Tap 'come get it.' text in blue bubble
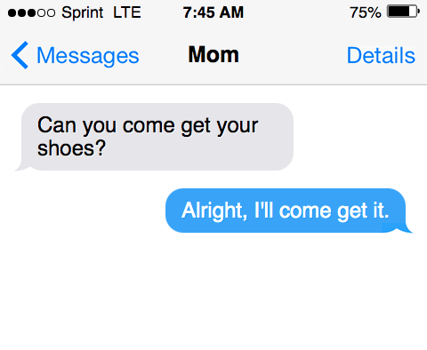 pyautogui.click(x=334, y=211)
